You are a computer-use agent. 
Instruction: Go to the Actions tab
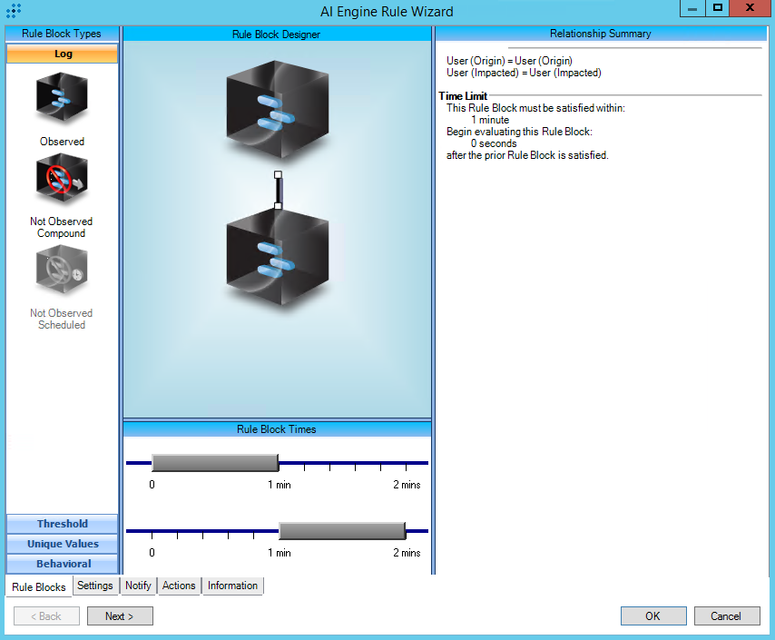[179, 586]
